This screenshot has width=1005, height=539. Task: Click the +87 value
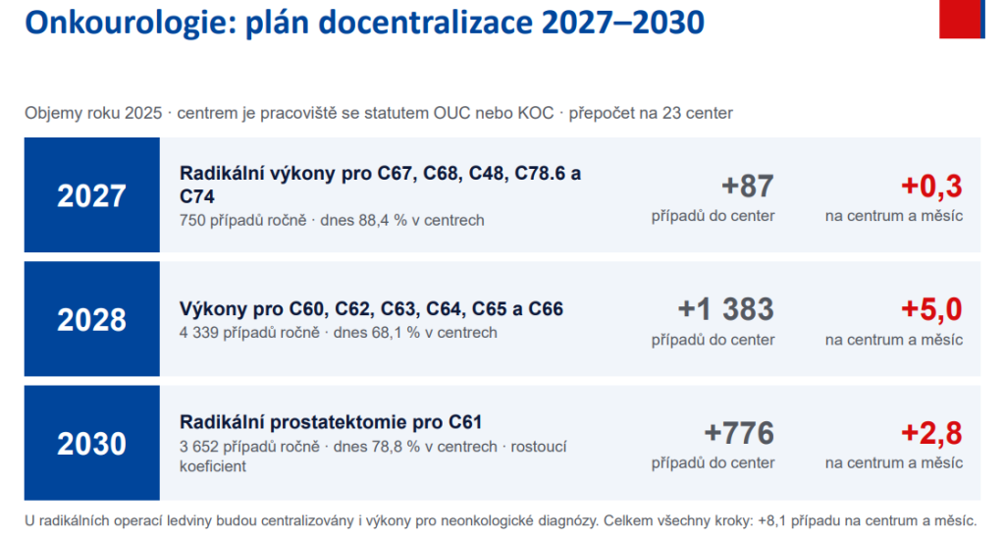(x=747, y=186)
